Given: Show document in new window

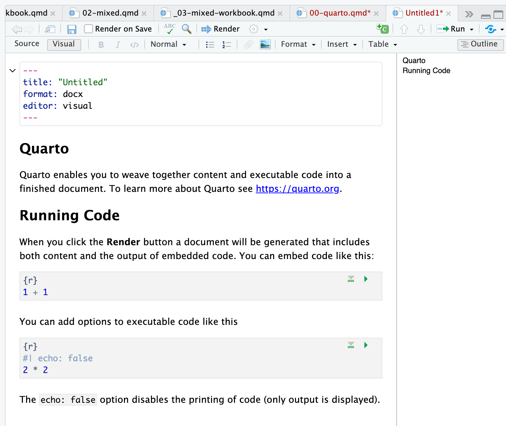Looking at the screenshot, I should [x=50, y=29].
